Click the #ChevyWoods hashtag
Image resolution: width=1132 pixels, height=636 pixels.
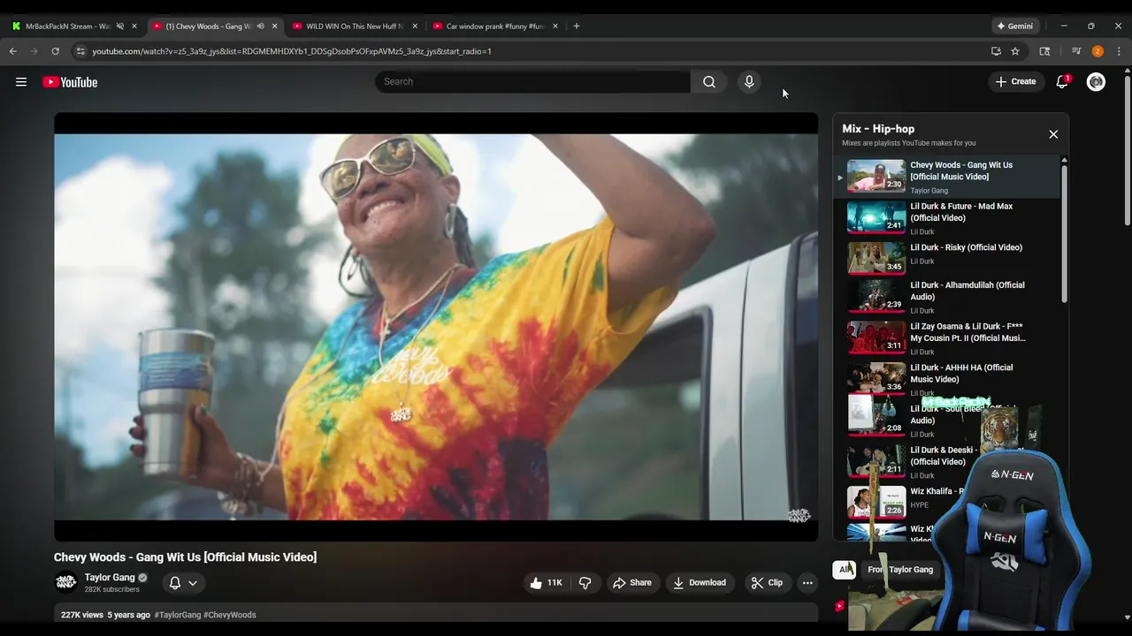pos(230,615)
